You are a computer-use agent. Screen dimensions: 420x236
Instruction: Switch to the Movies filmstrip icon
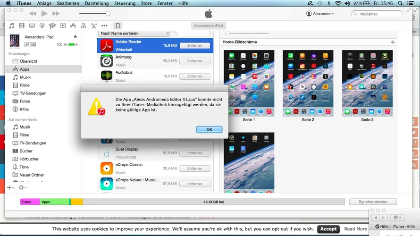(22, 25)
